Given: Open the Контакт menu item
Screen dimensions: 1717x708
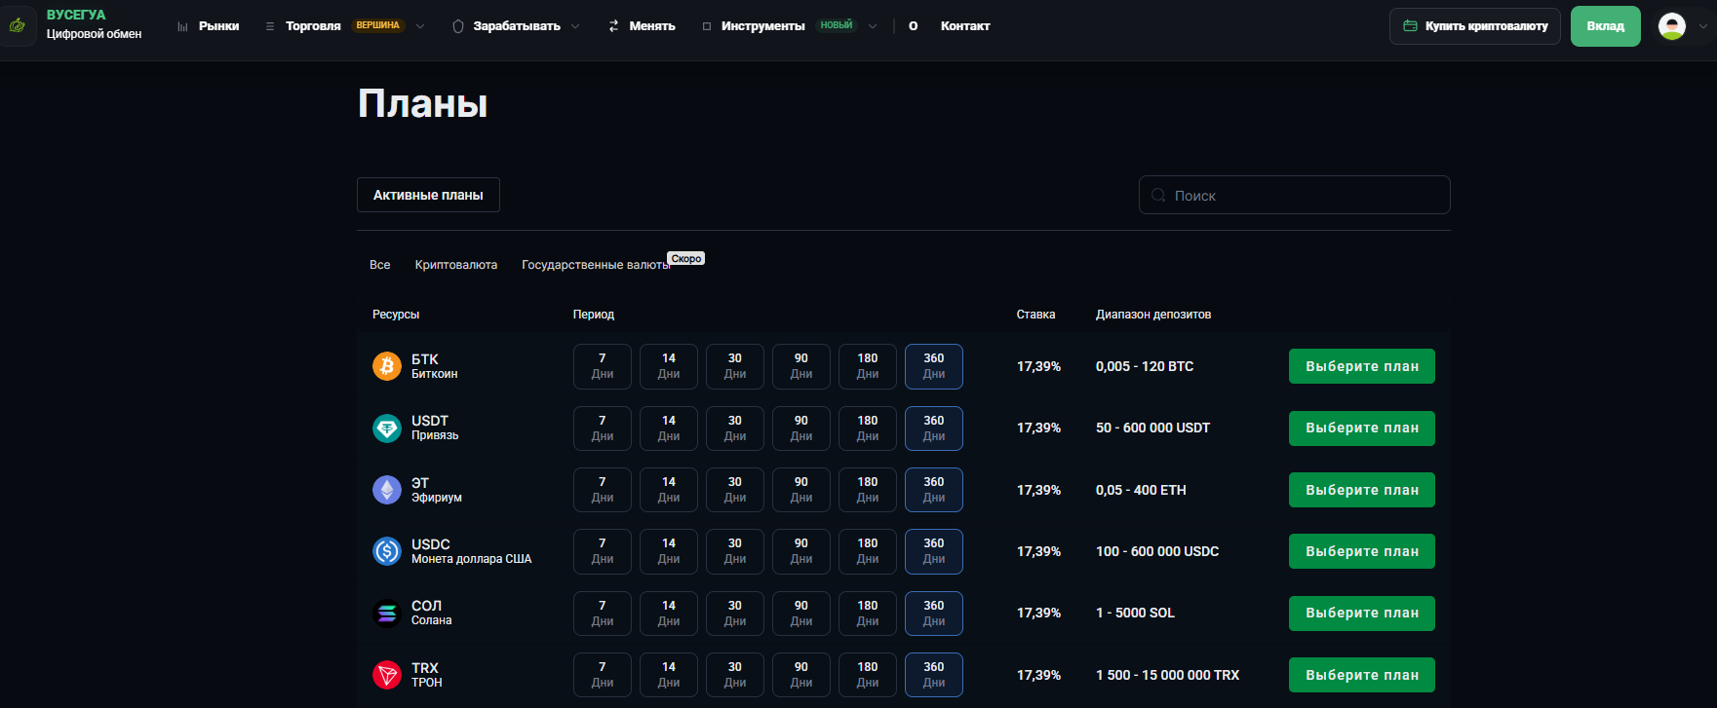Looking at the screenshot, I should click(965, 26).
